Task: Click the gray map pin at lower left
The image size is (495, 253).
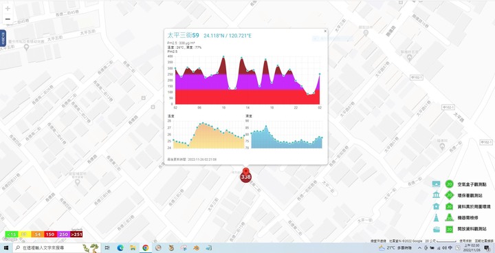Action: [x=77, y=182]
